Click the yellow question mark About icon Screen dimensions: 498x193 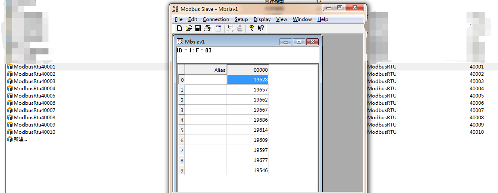point(251,28)
